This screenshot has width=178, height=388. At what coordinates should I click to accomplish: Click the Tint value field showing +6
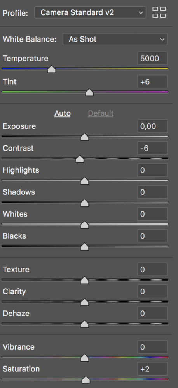152,81
